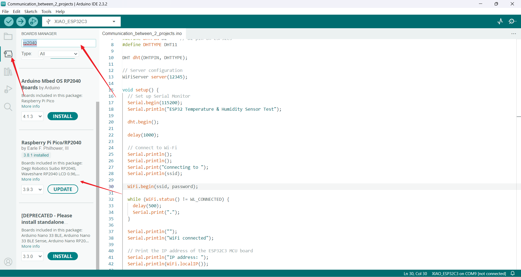Click the Raspberry Pi Pico/RP2040 title
The image size is (521, 277).
tap(51, 142)
